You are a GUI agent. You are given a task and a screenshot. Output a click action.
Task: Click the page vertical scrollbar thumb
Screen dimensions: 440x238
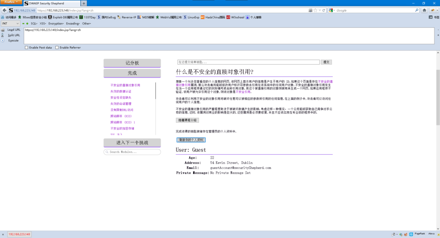pos(438,97)
